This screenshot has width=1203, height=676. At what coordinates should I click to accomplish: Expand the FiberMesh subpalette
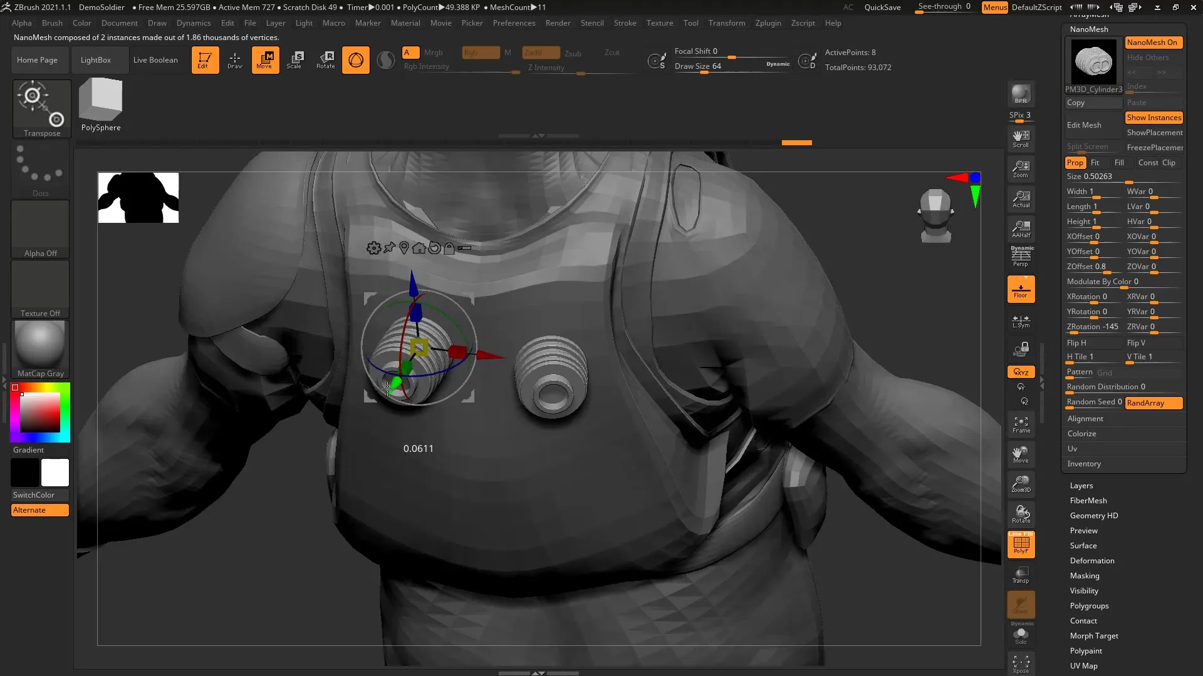pos(1088,501)
